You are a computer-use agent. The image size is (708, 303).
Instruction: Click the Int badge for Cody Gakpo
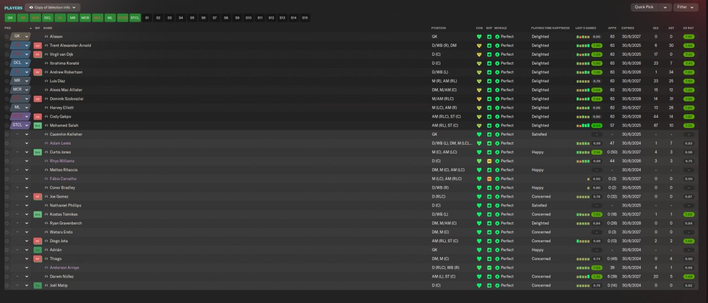pos(38,116)
